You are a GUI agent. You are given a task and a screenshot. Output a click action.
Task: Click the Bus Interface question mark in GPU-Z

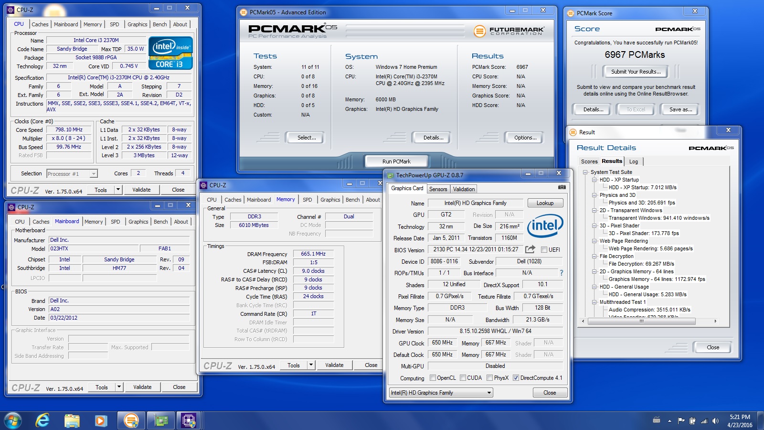pyautogui.click(x=561, y=273)
